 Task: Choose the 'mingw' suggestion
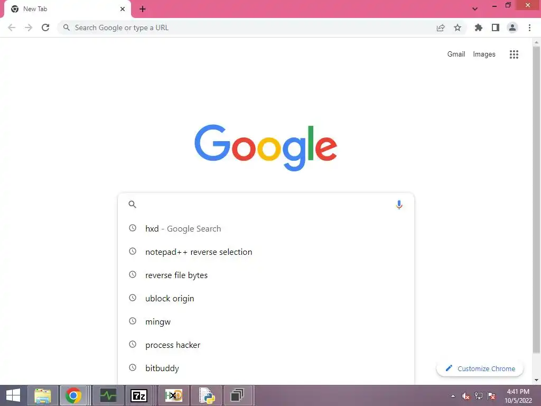pos(266,321)
